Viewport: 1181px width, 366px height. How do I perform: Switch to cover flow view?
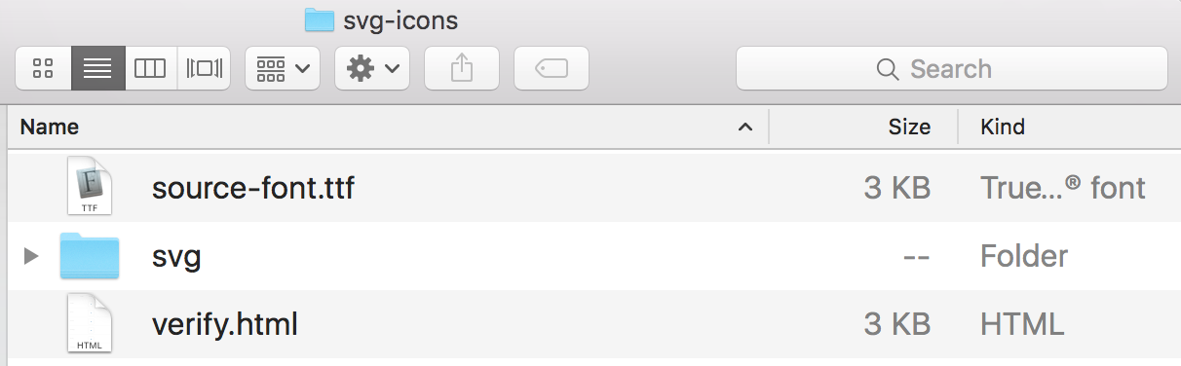pyautogui.click(x=204, y=68)
